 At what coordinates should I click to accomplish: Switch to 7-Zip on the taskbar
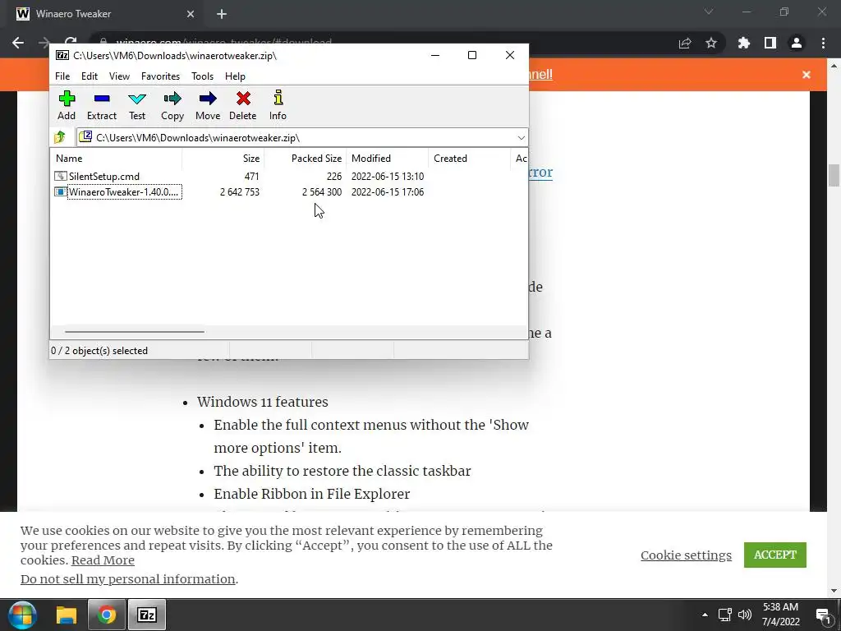click(x=147, y=615)
